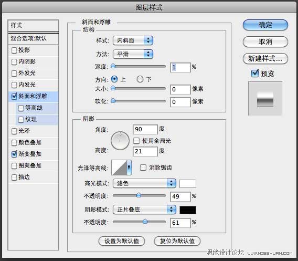Click the 取消 cancel button
298x261 pixels.
[x=265, y=41]
